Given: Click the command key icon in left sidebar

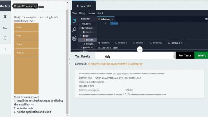Looking at the screenshot, I should pos(5,17).
